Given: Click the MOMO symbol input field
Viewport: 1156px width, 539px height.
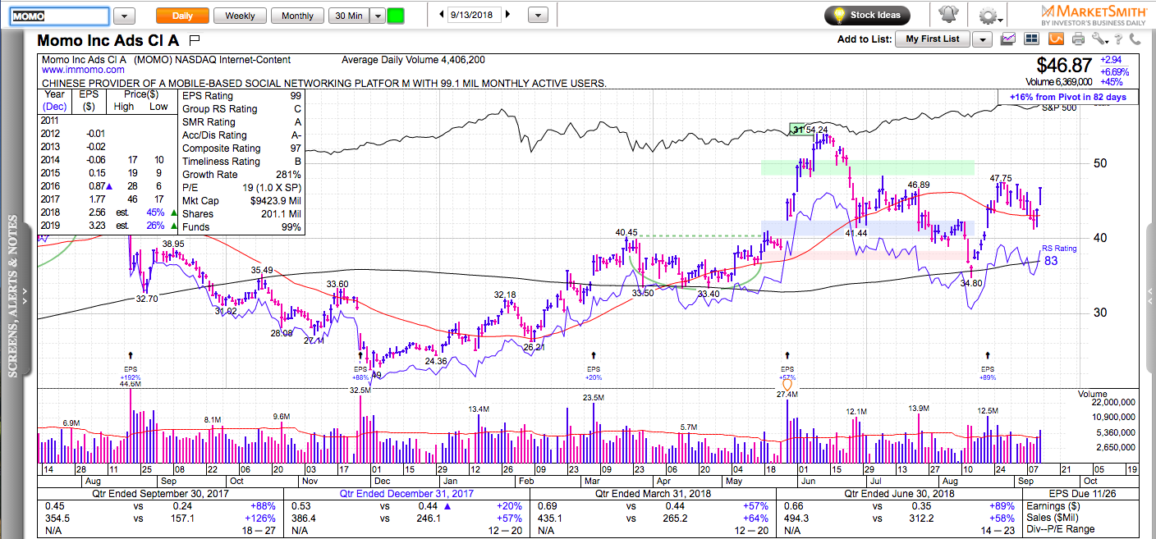Looking at the screenshot, I should (60, 16).
